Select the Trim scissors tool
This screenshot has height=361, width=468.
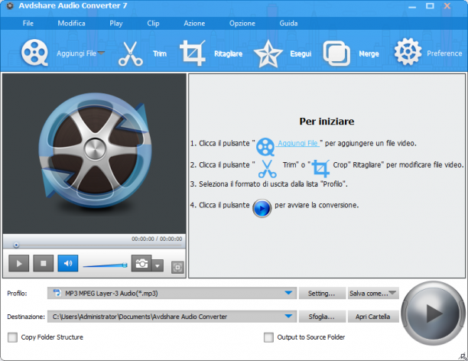[131, 54]
